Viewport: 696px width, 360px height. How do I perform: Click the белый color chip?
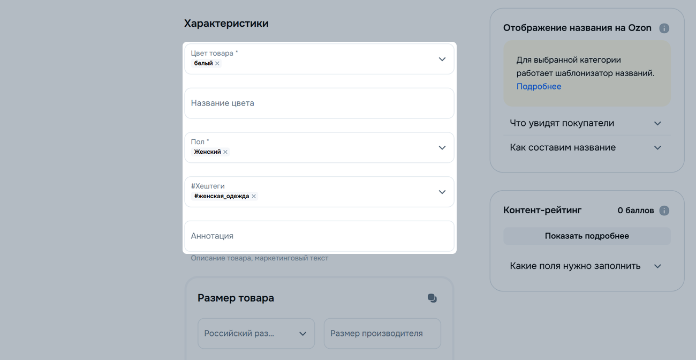coord(203,63)
